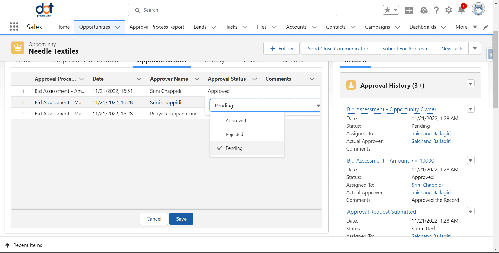This screenshot has height=253, width=499.
Task: Expand the Leads tab dropdown chevron
Action: [x=214, y=27]
